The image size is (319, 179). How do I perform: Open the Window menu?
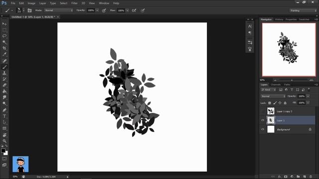(104, 3)
